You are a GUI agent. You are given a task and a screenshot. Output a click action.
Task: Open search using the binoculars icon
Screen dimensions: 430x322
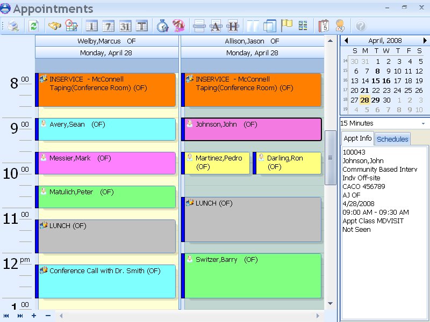click(x=55, y=26)
